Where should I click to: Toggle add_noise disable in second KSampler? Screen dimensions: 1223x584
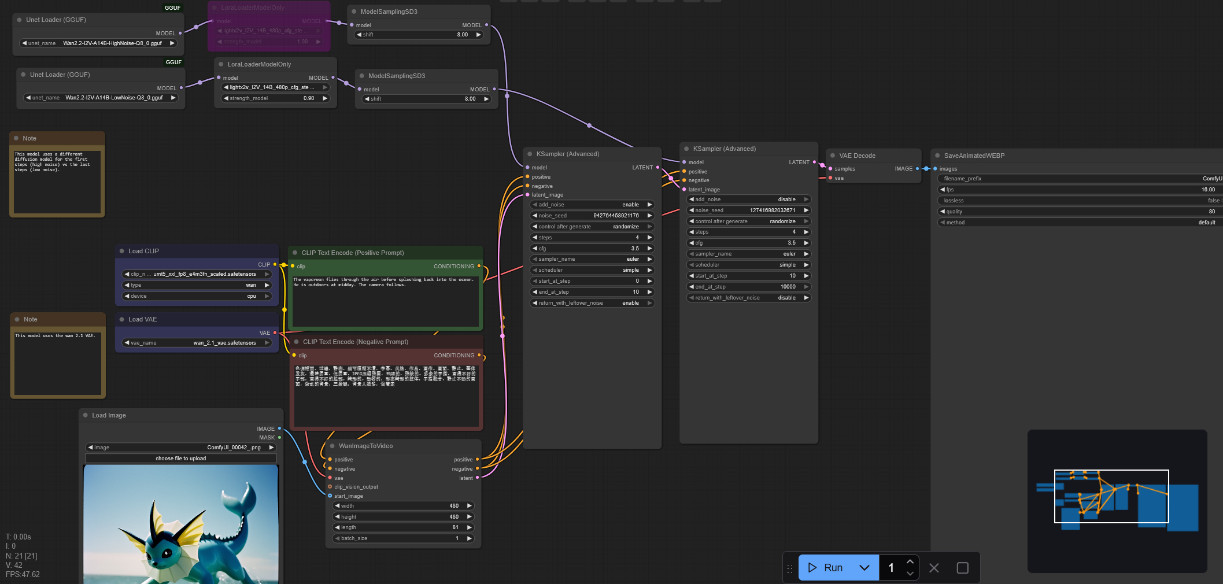pos(749,199)
